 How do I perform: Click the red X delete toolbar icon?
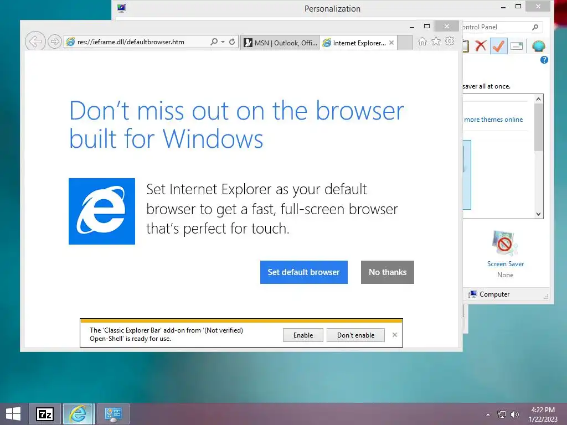[x=481, y=46]
